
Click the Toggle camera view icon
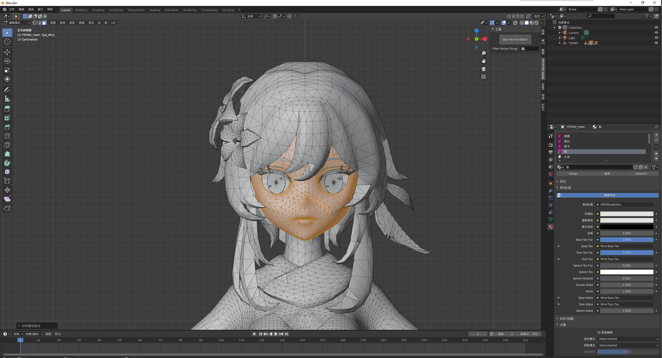(x=484, y=69)
